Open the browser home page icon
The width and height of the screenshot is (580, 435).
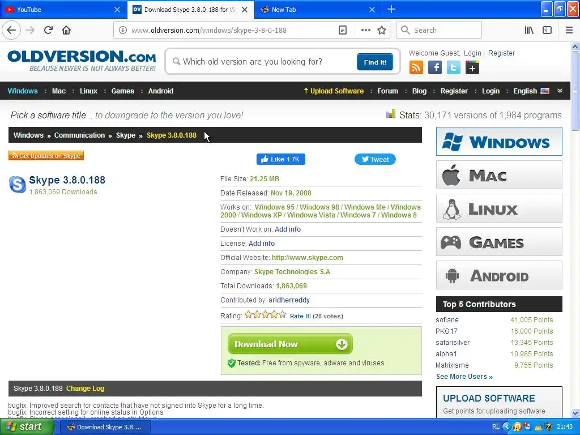[x=66, y=30]
